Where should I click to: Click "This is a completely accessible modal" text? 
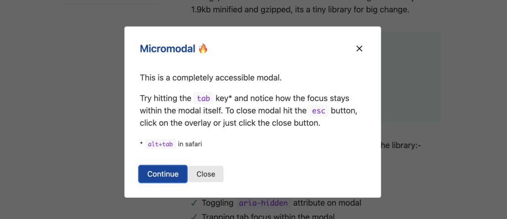(210, 77)
